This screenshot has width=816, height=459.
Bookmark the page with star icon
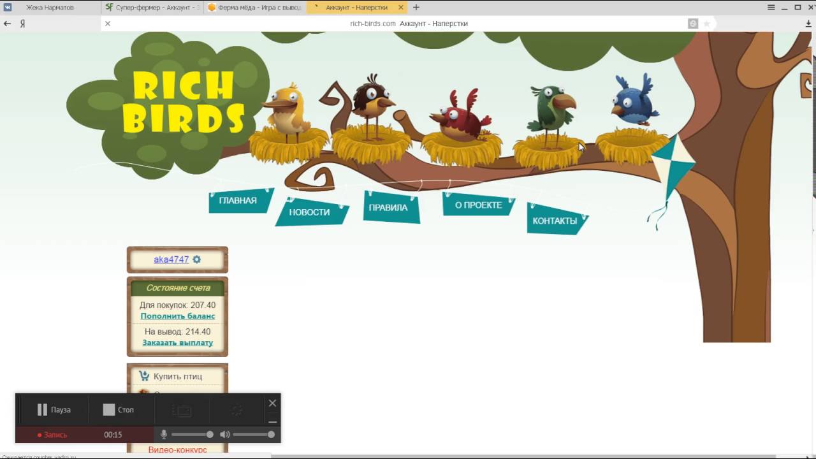(x=706, y=24)
